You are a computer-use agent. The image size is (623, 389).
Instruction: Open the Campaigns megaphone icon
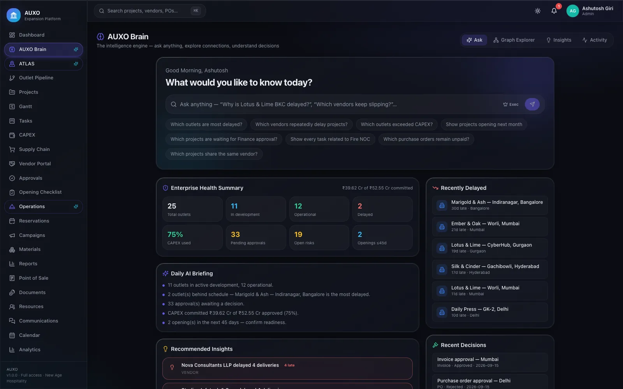click(x=12, y=235)
